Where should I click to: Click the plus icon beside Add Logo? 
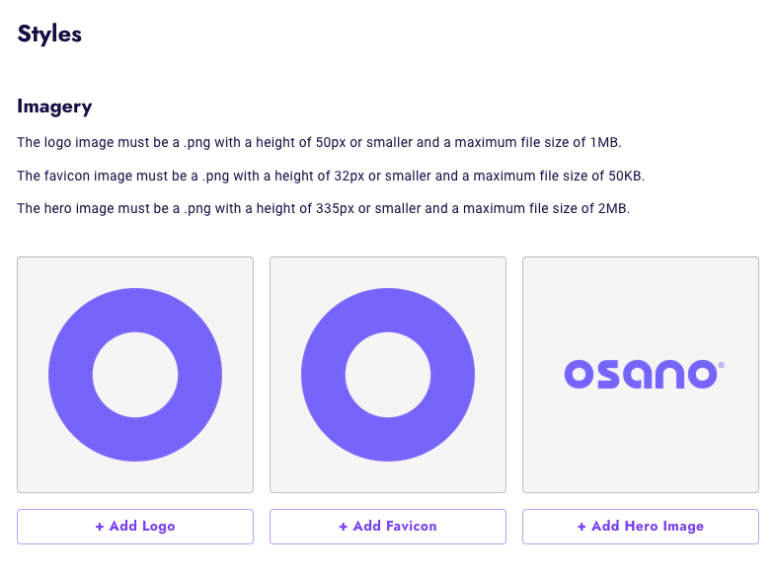[x=100, y=527]
